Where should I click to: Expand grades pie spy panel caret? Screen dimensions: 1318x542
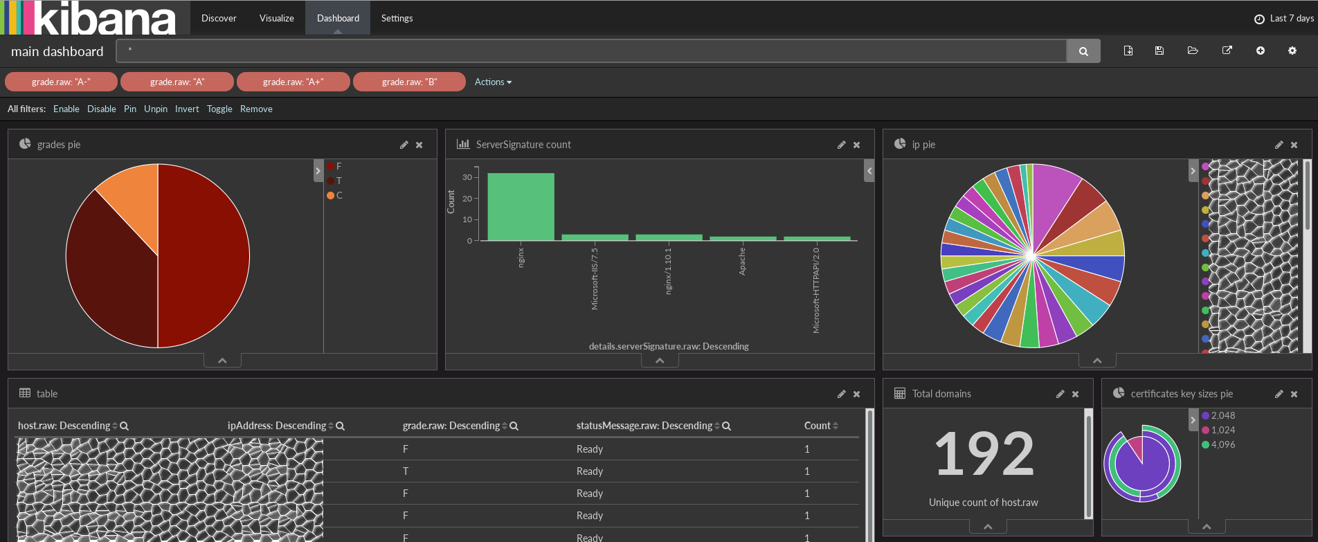point(222,361)
